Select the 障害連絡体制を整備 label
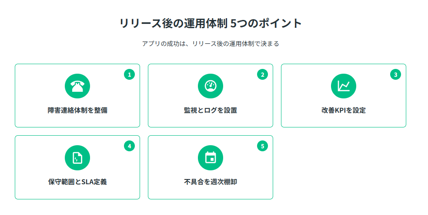The width and height of the screenshot is (428, 215). pyautogui.click(x=77, y=110)
